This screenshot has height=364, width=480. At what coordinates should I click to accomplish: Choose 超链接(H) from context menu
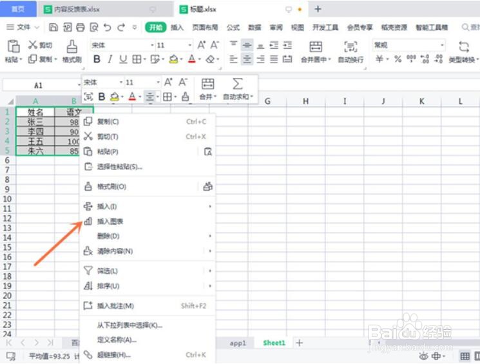[148, 355]
